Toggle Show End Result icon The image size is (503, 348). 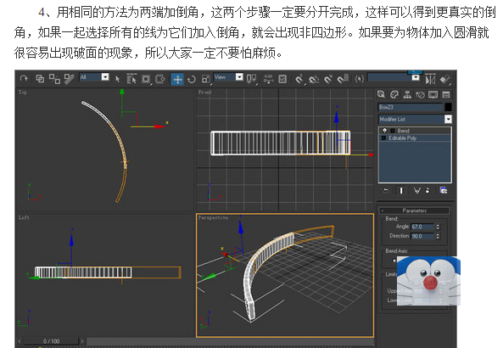point(401,191)
